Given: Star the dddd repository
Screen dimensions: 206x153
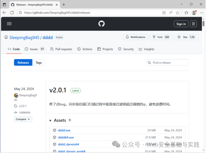Looking at the screenshot, I should tap(186, 37).
